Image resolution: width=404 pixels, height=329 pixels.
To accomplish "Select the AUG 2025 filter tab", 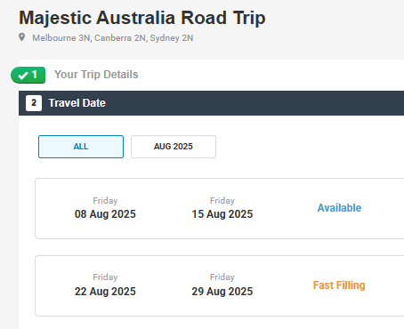I will coord(174,147).
